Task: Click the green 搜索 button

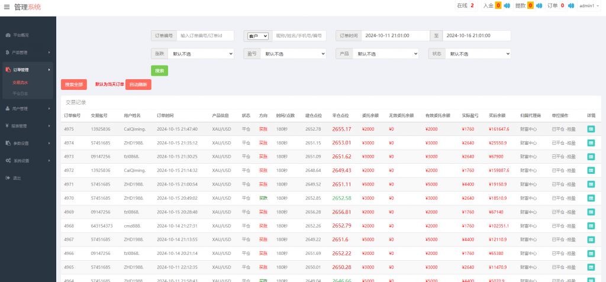Action: pos(159,71)
